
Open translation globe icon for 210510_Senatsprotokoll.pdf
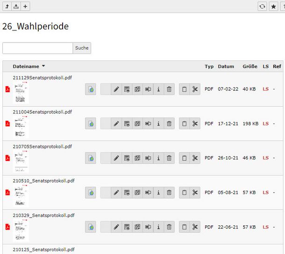tap(91, 192)
